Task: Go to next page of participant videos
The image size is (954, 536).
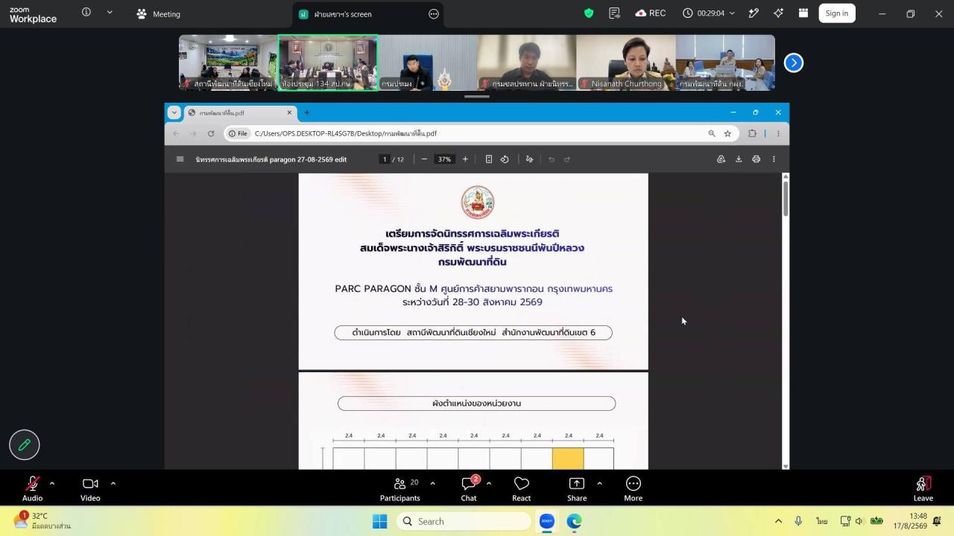Action: pos(794,63)
